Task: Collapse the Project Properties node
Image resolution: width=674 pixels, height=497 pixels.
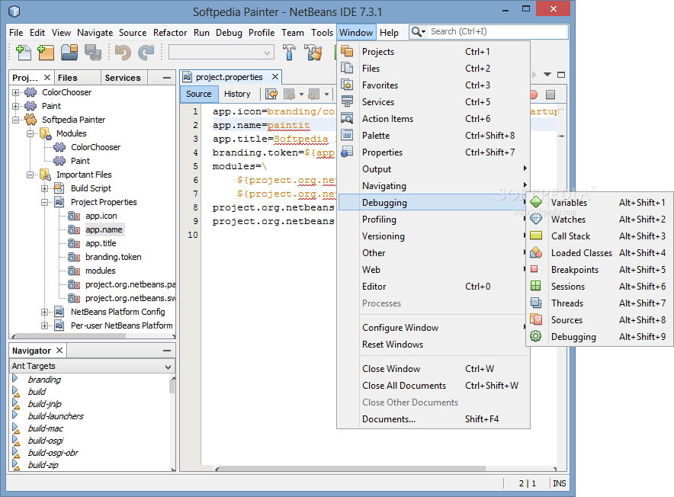Action: point(45,202)
